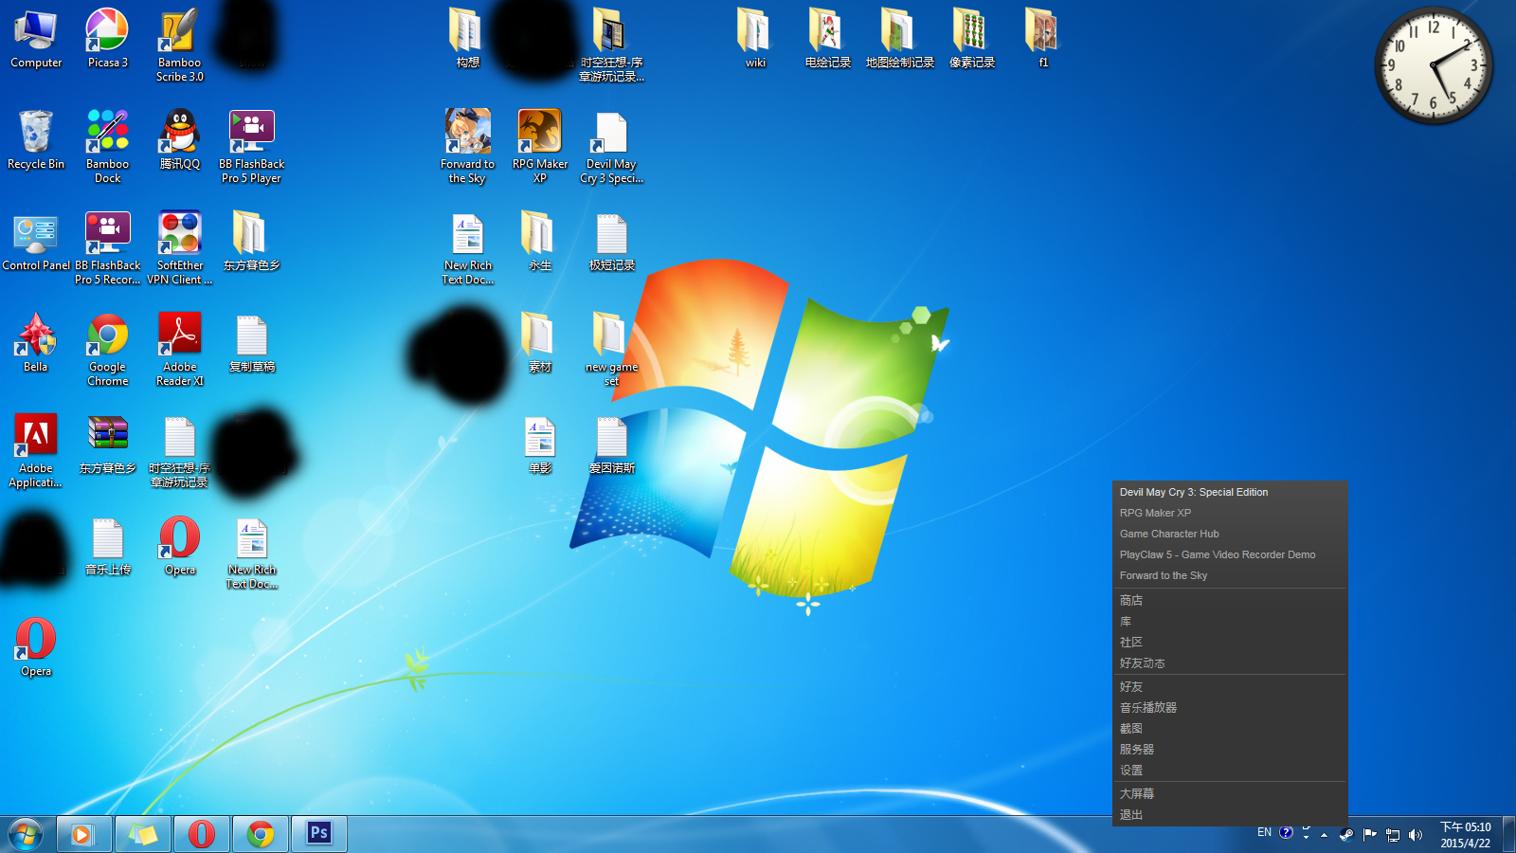Viewport: 1516px width, 853px height.
Task: Click the Windows Start button
Action: (26, 834)
